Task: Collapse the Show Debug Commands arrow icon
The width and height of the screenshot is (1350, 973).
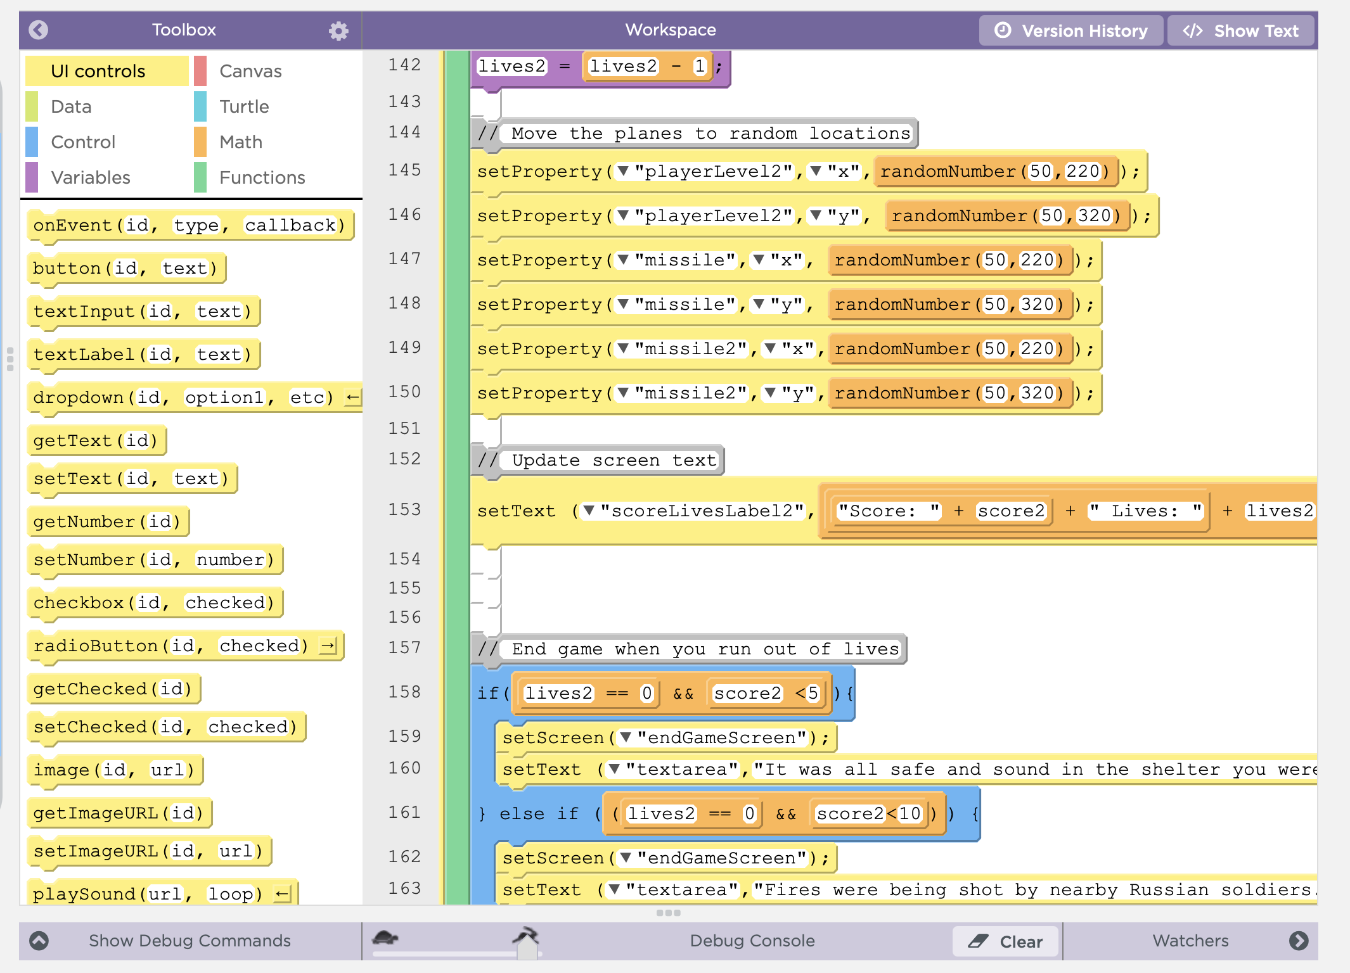Action: 39,941
